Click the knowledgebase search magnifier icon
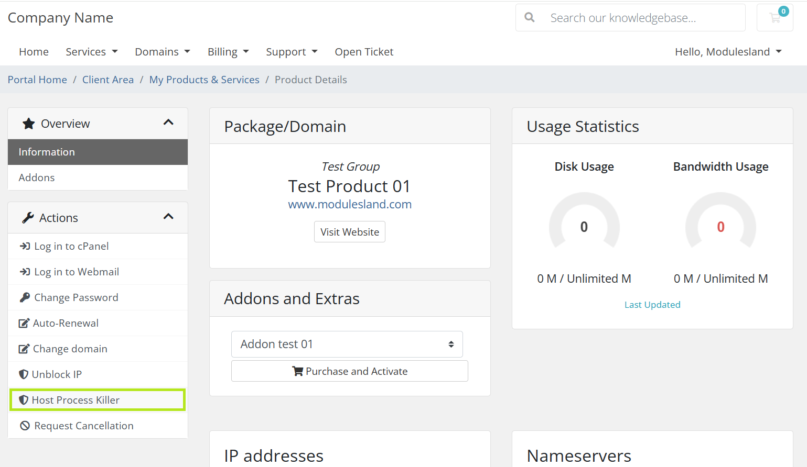Viewport: 807px width, 467px height. pos(530,17)
